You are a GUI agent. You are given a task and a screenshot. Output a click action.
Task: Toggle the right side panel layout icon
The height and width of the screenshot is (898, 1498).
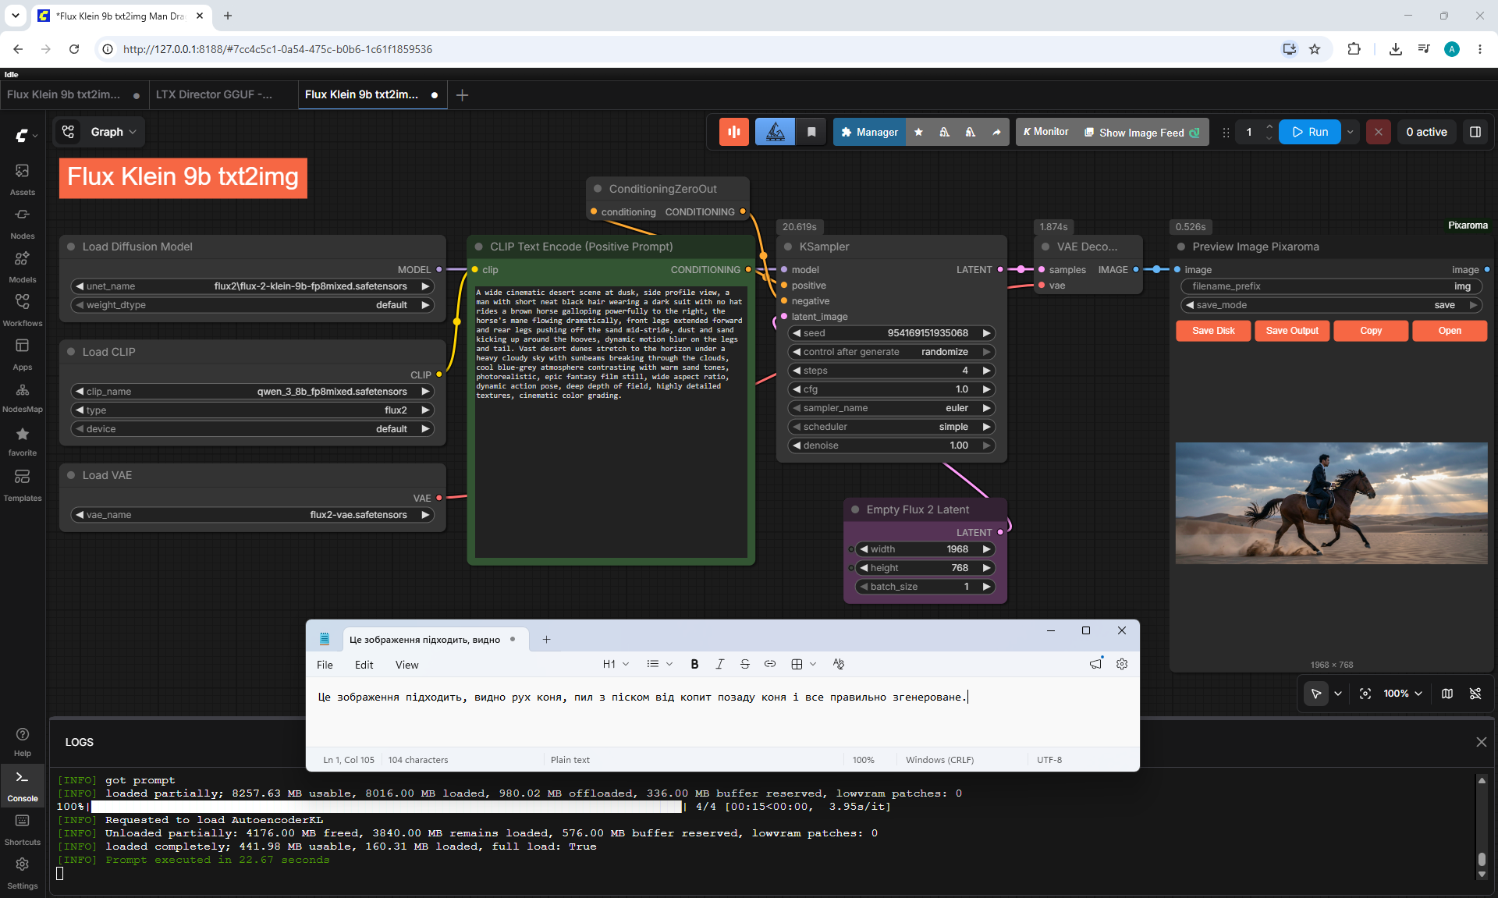(x=1475, y=132)
